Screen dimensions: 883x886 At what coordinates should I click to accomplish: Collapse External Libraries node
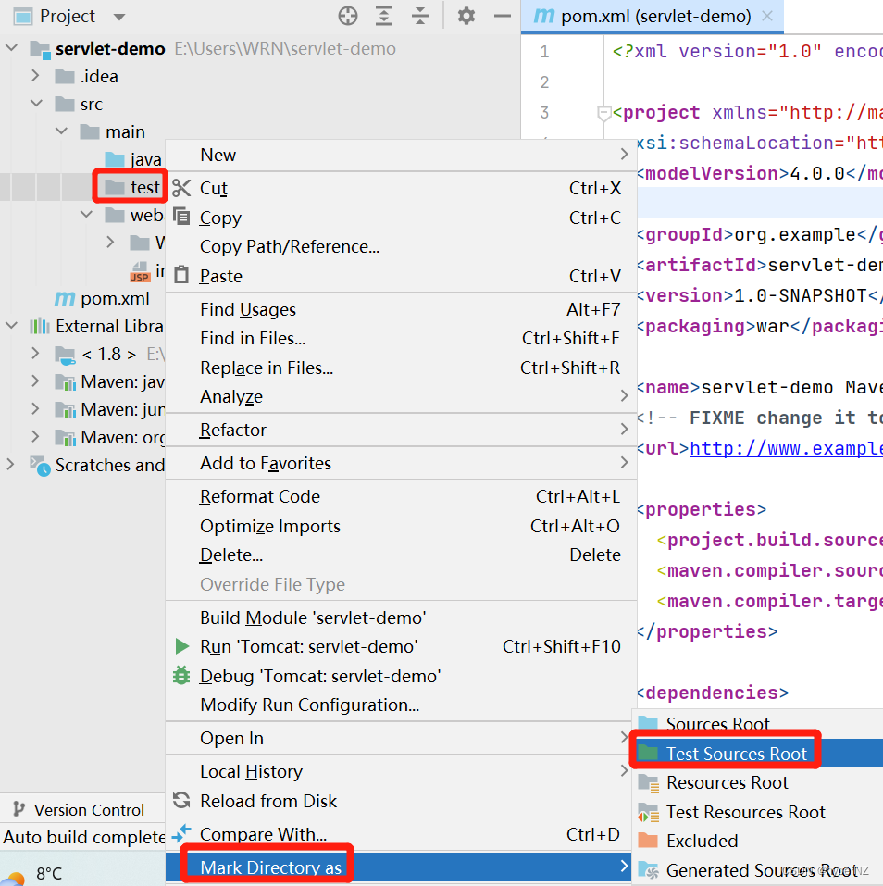(x=11, y=326)
